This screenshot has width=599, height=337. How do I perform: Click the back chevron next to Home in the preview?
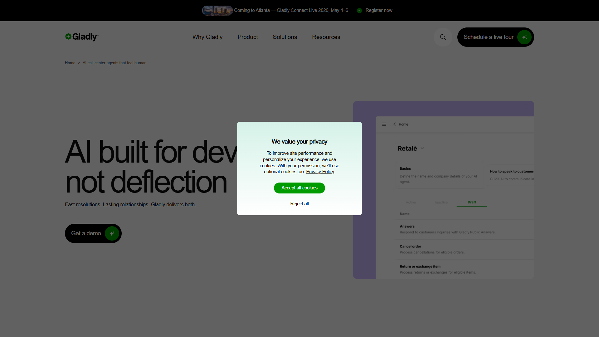coord(394,124)
